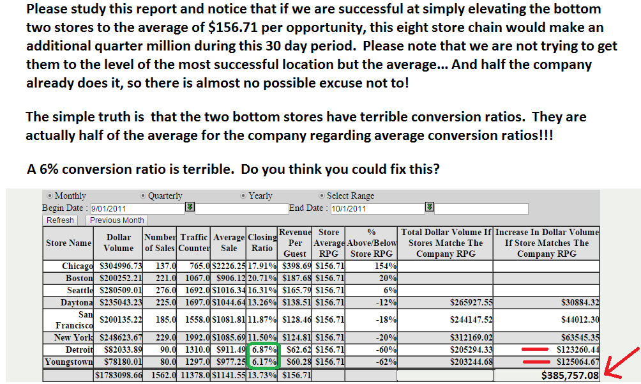Image resolution: width=641 pixels, height=384 pixels.
Task: Select the Number of Sales column header
Action: [x=160, y=243]
